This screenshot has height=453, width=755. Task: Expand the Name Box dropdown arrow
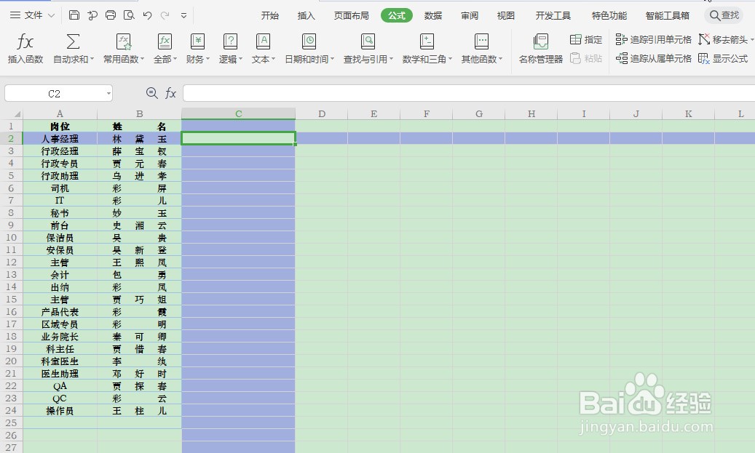click(x=108, y=93)
